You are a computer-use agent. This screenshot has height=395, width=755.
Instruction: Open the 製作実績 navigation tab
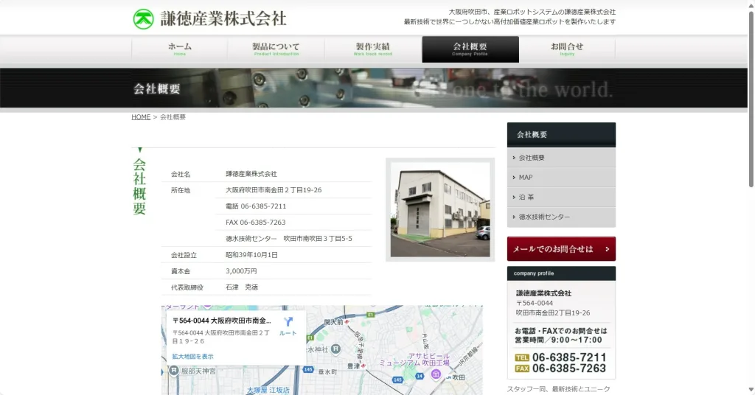tap(373, 49)
